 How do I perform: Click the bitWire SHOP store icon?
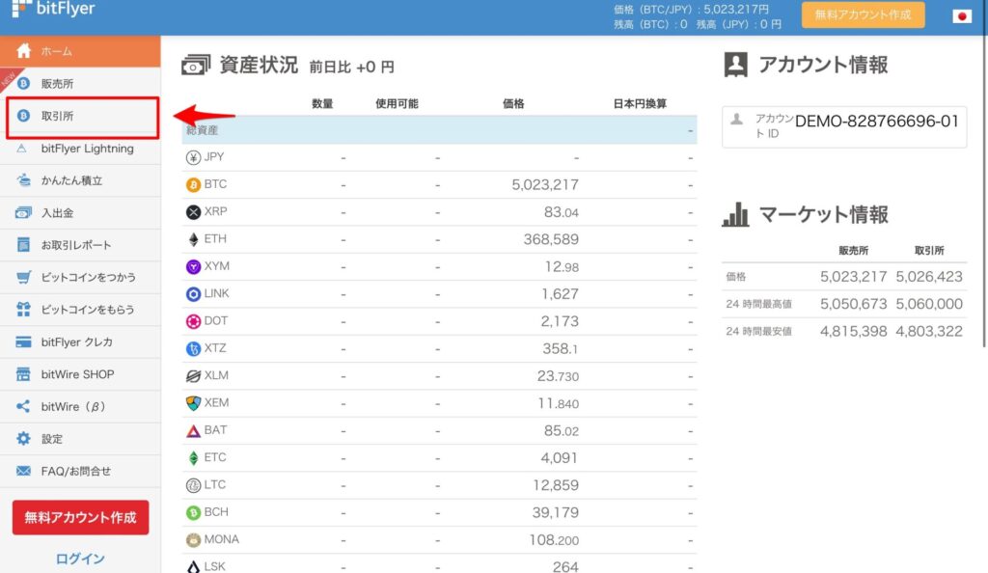click(x=23, y=374)
